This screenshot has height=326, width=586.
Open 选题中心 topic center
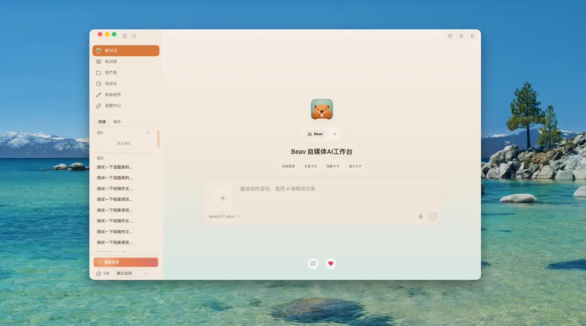click(126, 106)
